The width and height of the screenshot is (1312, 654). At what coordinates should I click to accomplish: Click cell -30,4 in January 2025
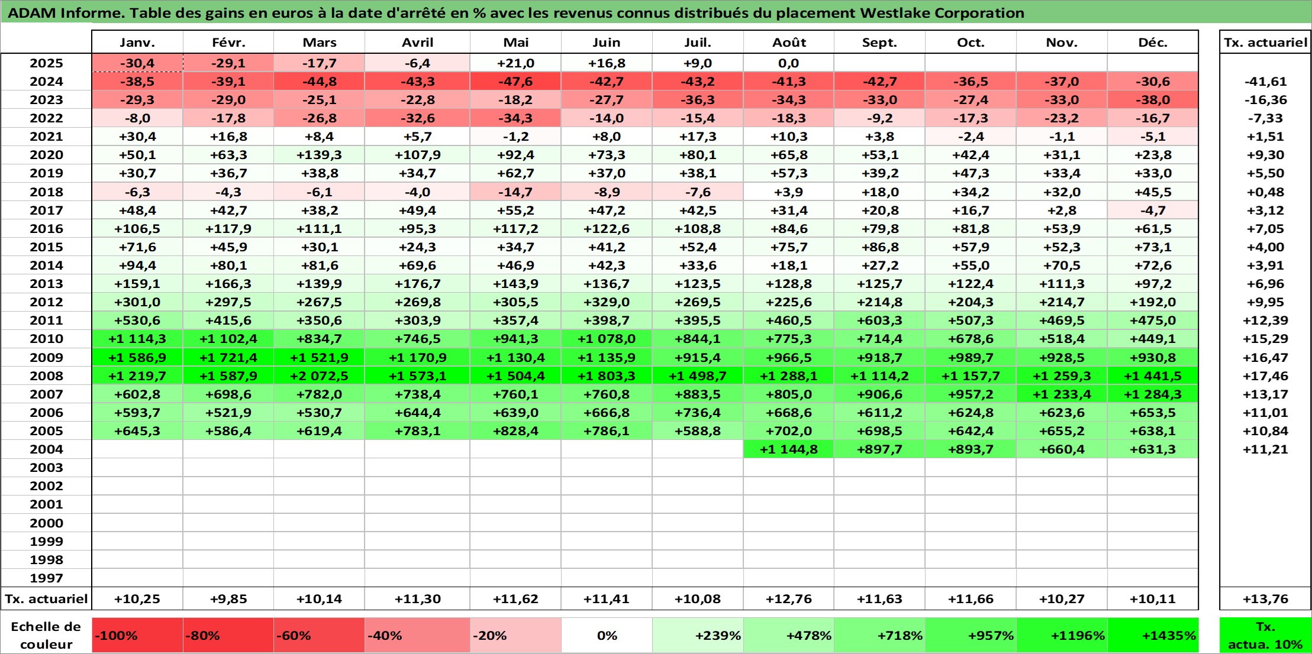pyautogui.click(x=137, y=63)
